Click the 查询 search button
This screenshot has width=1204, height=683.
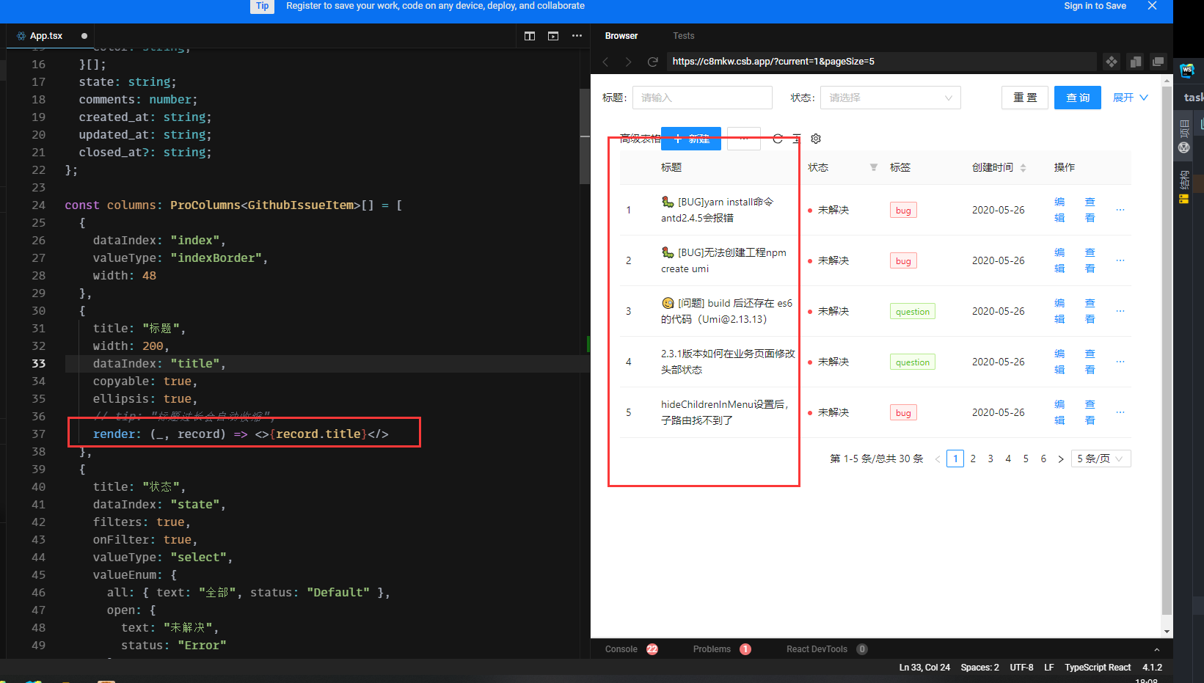pyautogui.click(x=1077, y=97)
